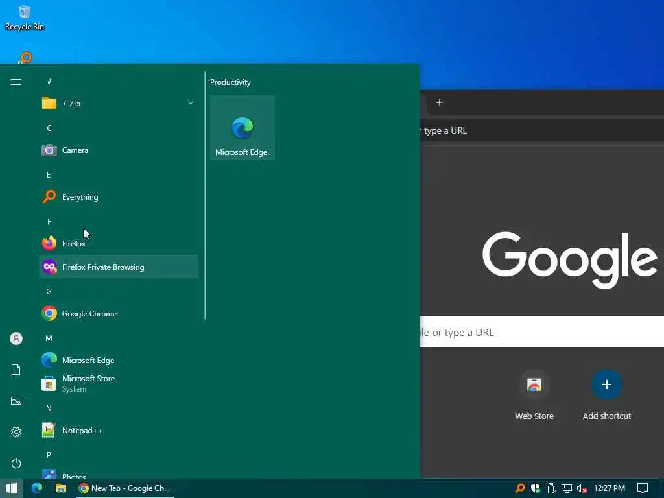Open user account icon in Start sidebar
The image size is (664, 498).
click(x=16, y=338)
